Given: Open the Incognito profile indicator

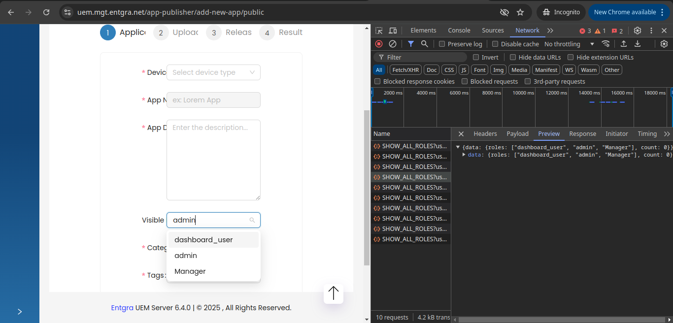Looking at the screenshot, I should point(561,12).
